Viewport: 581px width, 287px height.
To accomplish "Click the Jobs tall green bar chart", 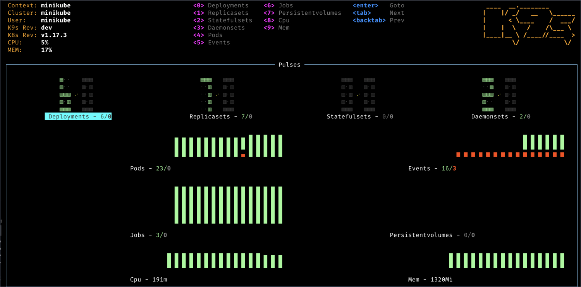I will [229, 205].
